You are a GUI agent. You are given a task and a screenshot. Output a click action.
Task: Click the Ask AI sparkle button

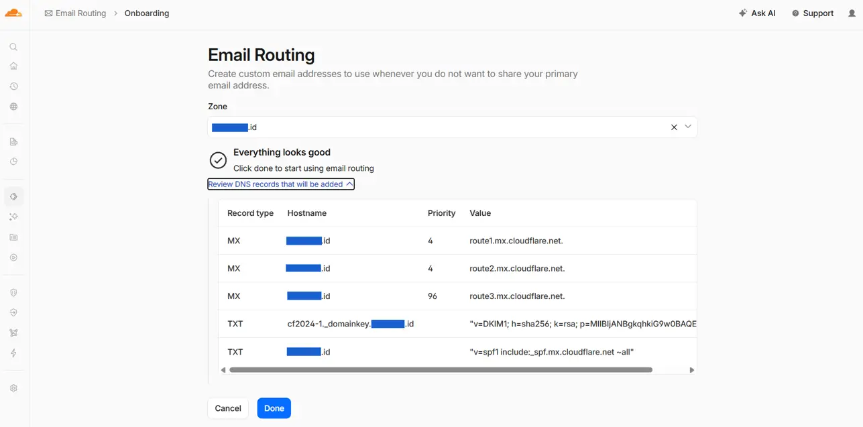tap(757, 13)
